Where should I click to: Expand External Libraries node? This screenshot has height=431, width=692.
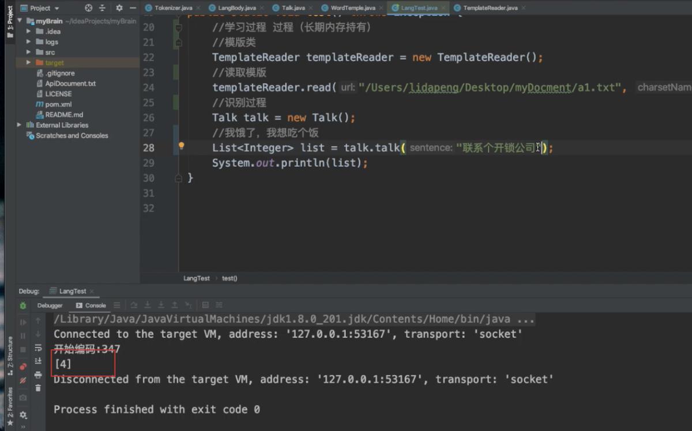20,125
